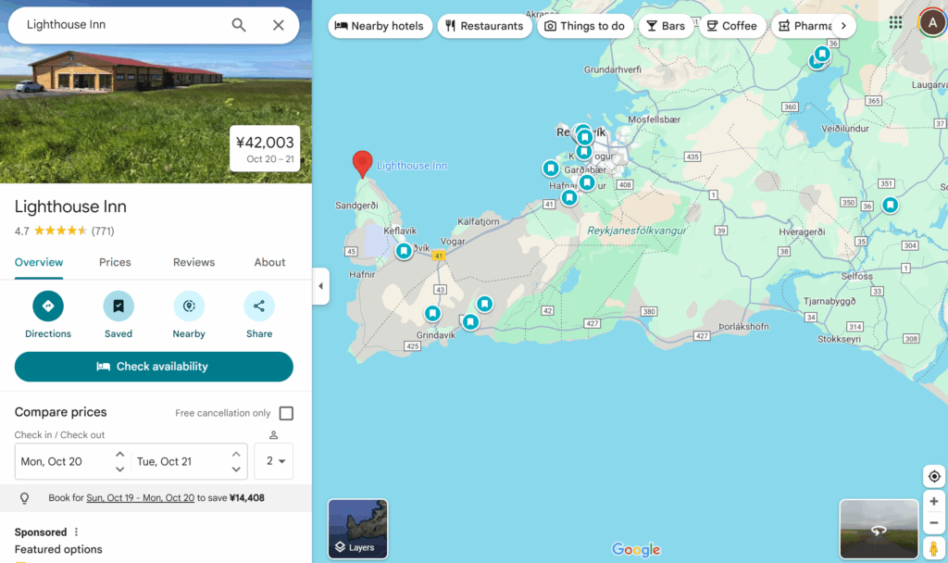This screenshot has height=563, width=948.
Task: Move check-in date one day earlier
Action: click(x=119, y=469)
